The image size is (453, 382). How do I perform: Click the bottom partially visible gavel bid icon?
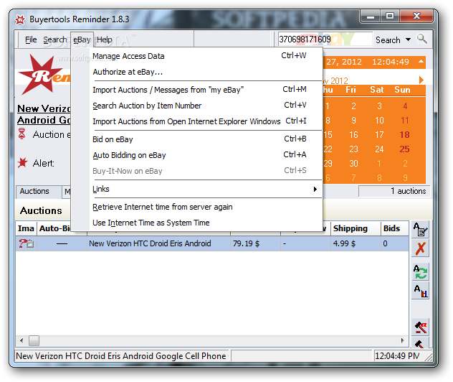tap(420, 343)
